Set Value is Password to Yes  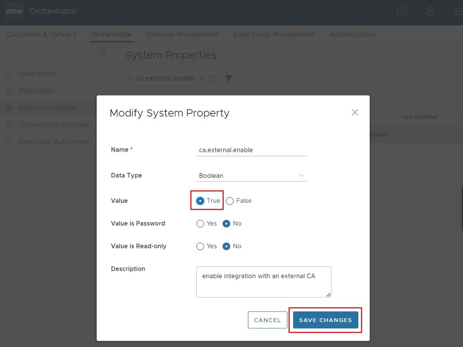click(x=201, y=224)
